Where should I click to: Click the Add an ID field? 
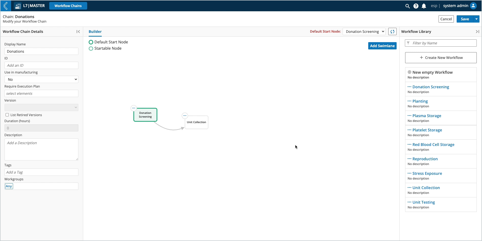coord(41,65)
